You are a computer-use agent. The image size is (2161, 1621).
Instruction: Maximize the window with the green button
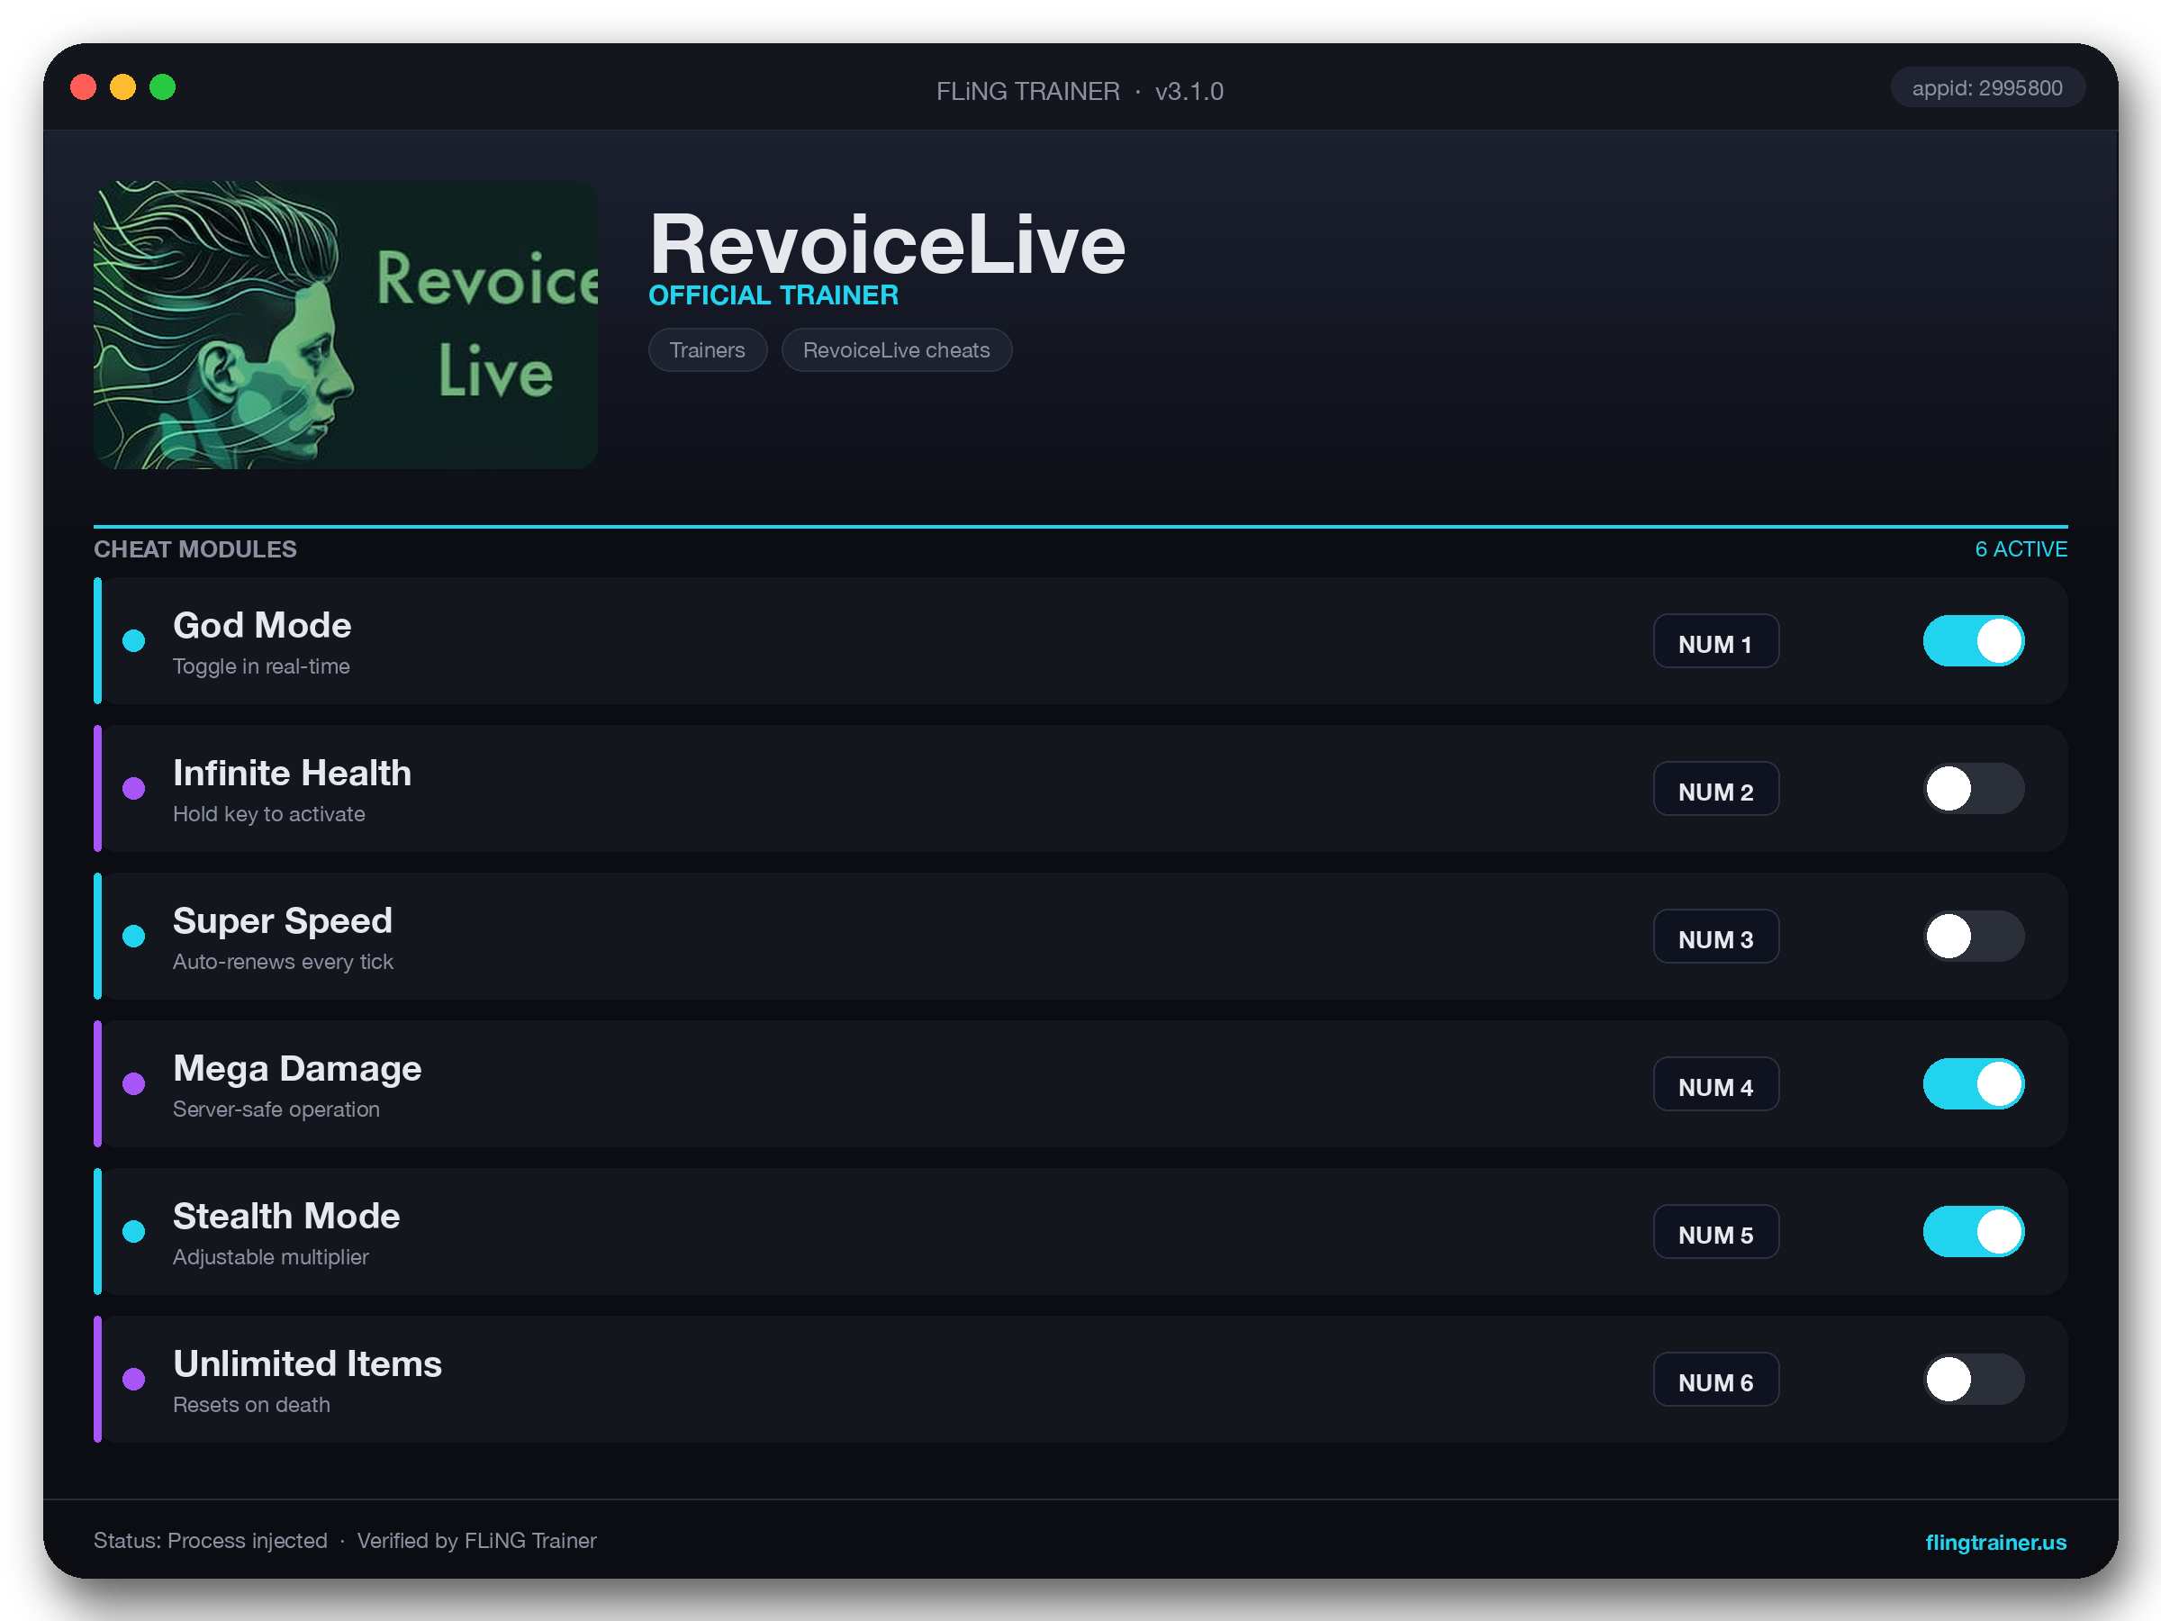(x=163, y=87)
